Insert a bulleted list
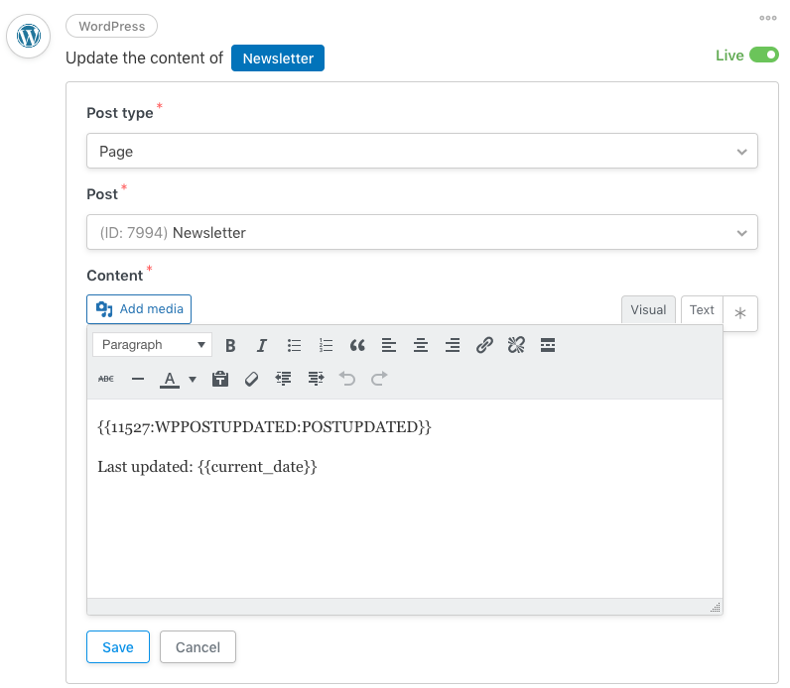790x688 pixels. [294, 345]
